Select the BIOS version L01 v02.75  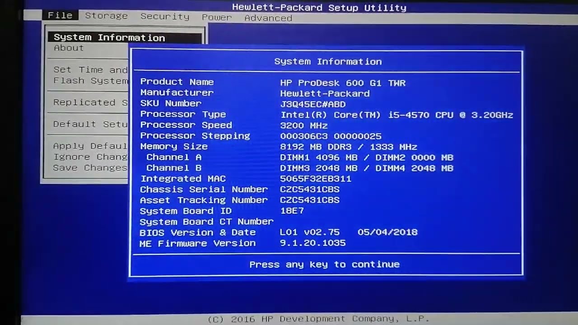pyautogui.click(x=310, y=232)
